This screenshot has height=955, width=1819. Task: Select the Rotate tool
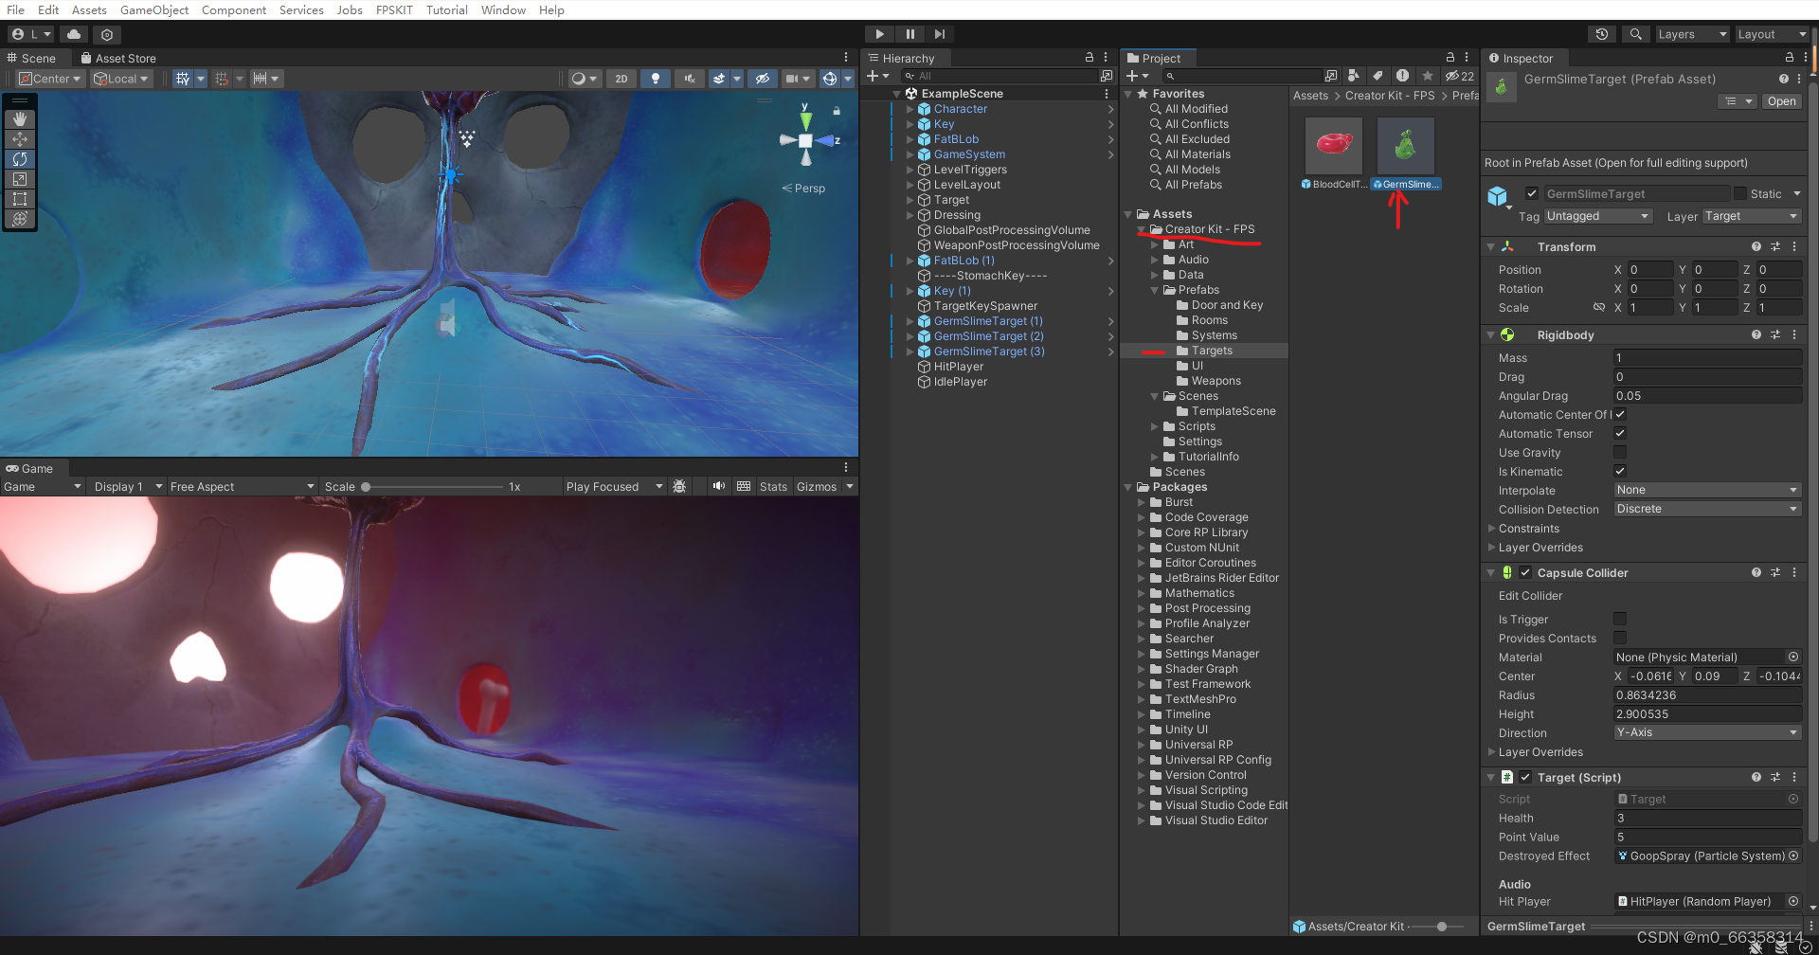(19, 159)
